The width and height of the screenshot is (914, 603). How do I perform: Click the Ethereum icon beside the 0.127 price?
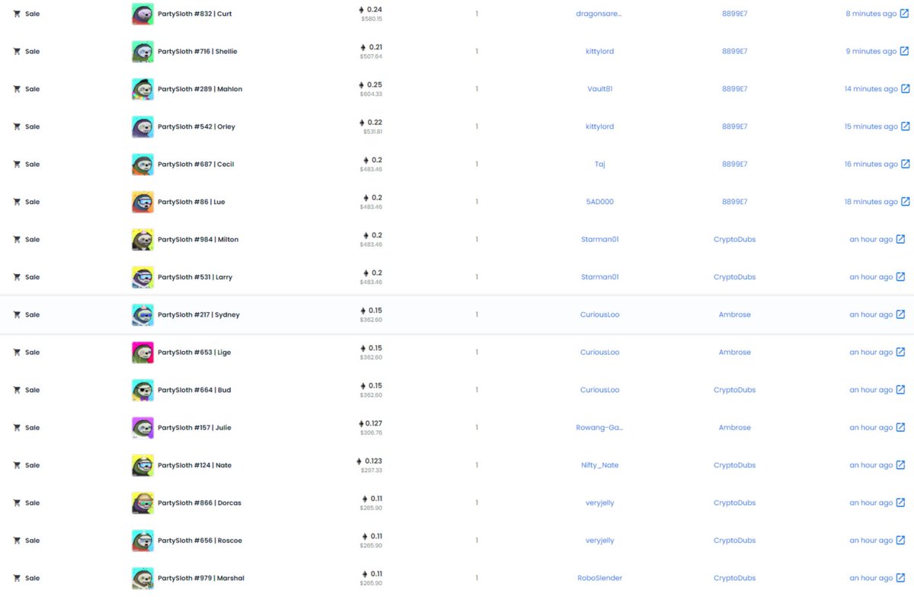coord(361,423)
